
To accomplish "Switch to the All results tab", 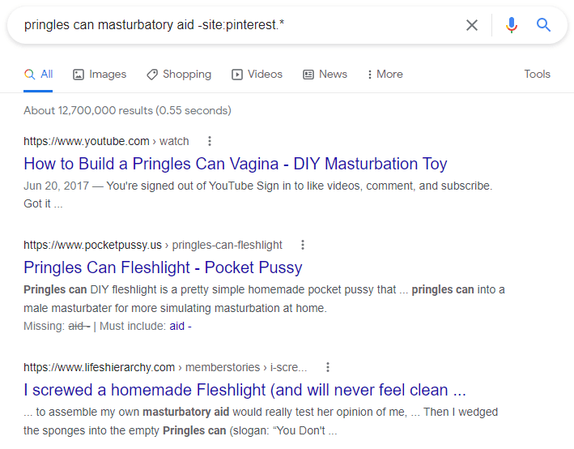I will 39,75.
